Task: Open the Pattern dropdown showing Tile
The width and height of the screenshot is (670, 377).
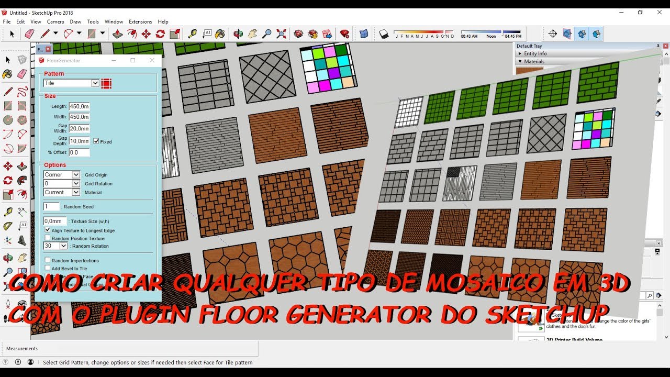Action: pyautogui.click(x=71, y=83)
